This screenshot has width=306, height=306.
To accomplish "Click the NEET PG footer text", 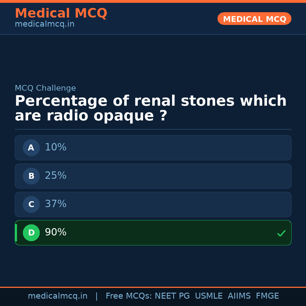I will (172, 296).
